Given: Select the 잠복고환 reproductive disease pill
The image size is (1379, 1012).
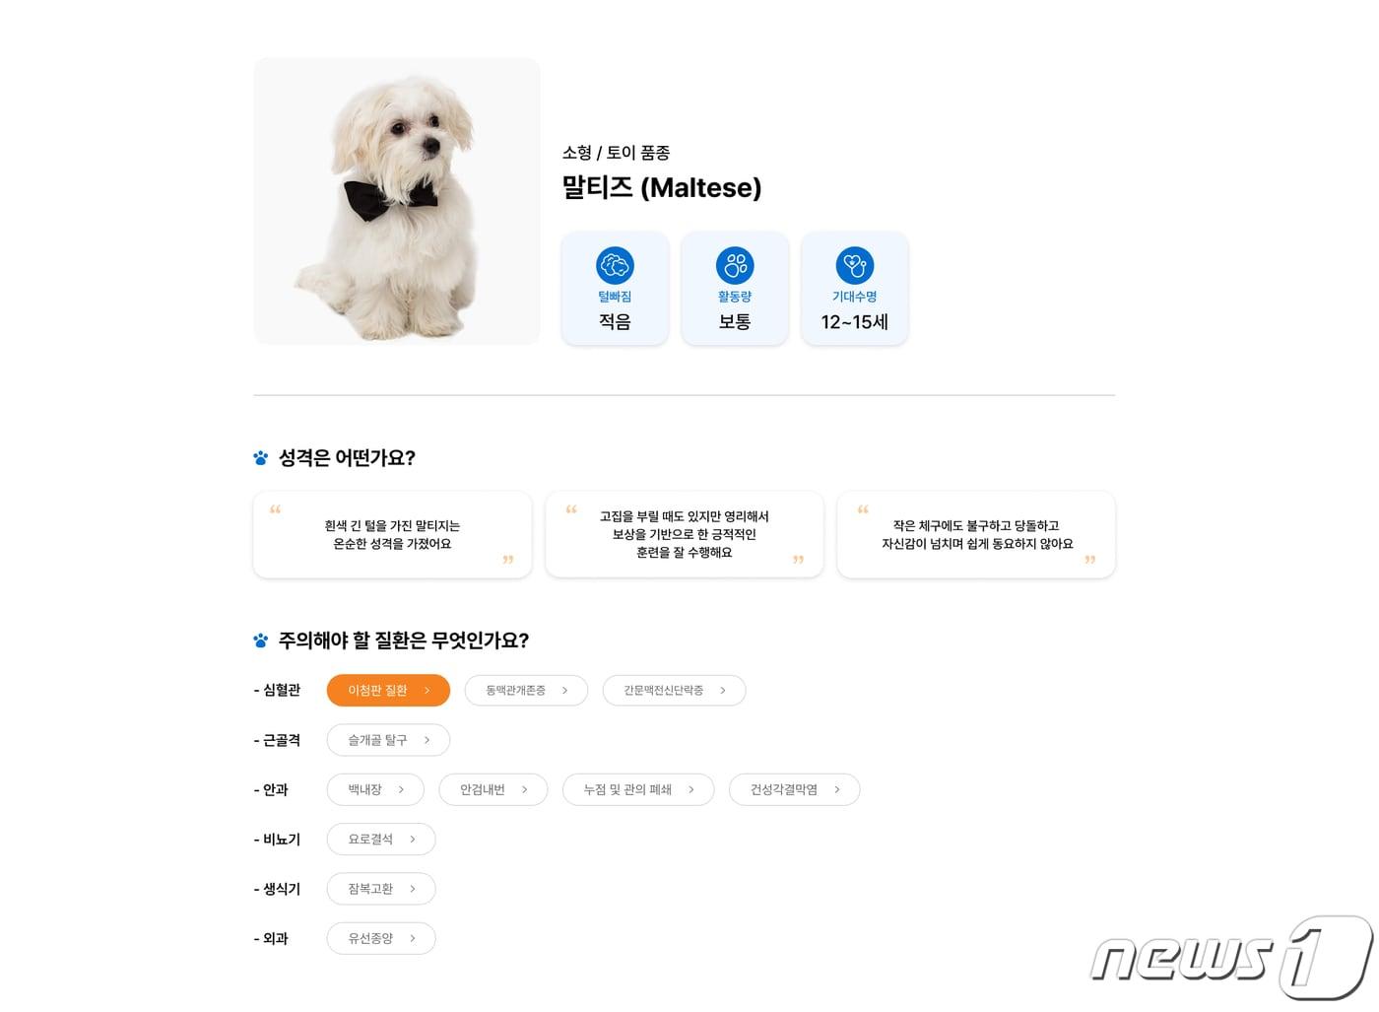Looking at the screenshot, I should pos(381,889).
